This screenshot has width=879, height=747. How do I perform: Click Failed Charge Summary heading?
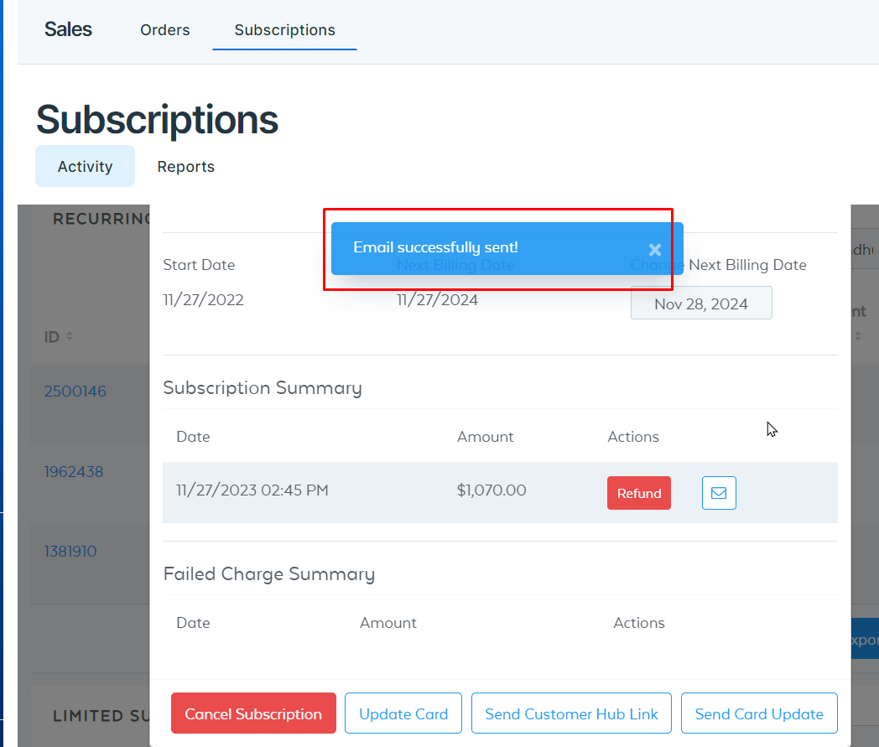pyautogui.click(x=269, y=573)
